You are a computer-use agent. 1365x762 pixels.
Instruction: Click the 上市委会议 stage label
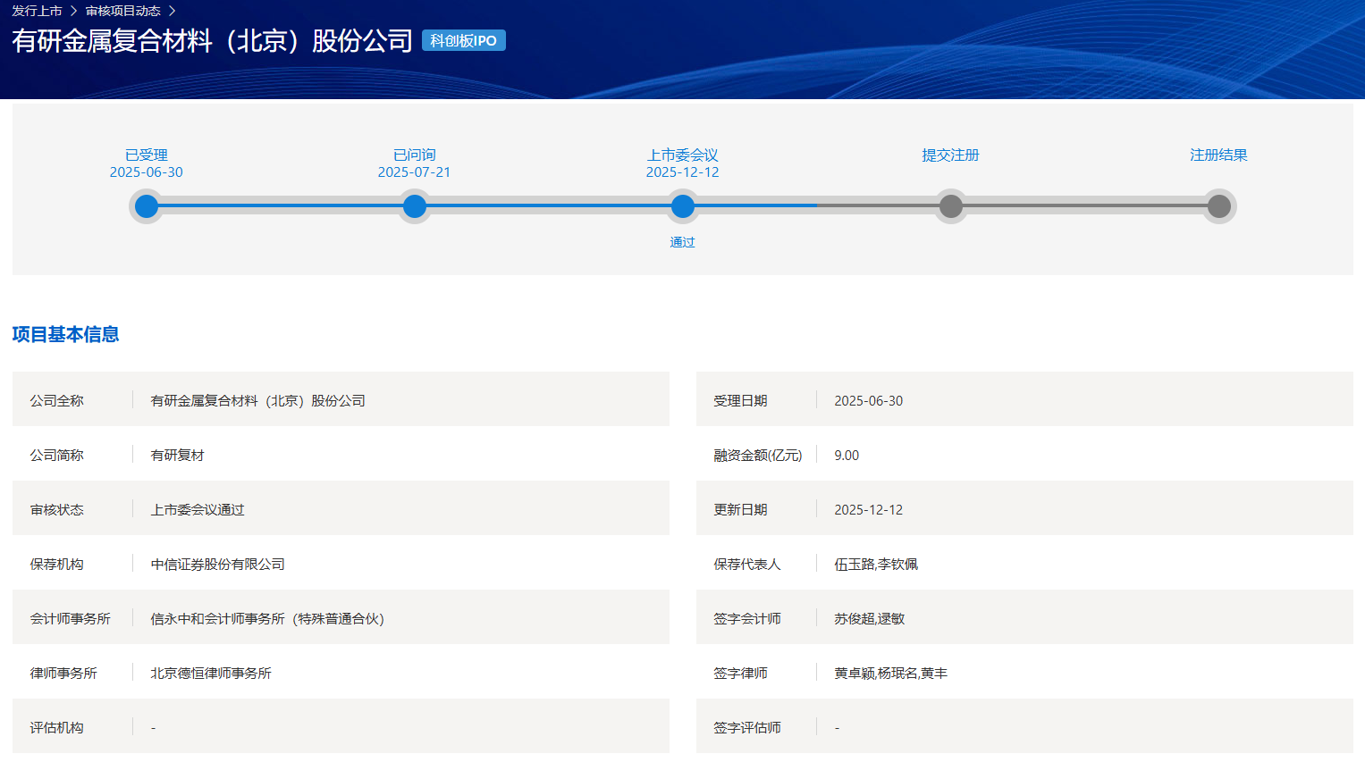[x=683, y=155]
